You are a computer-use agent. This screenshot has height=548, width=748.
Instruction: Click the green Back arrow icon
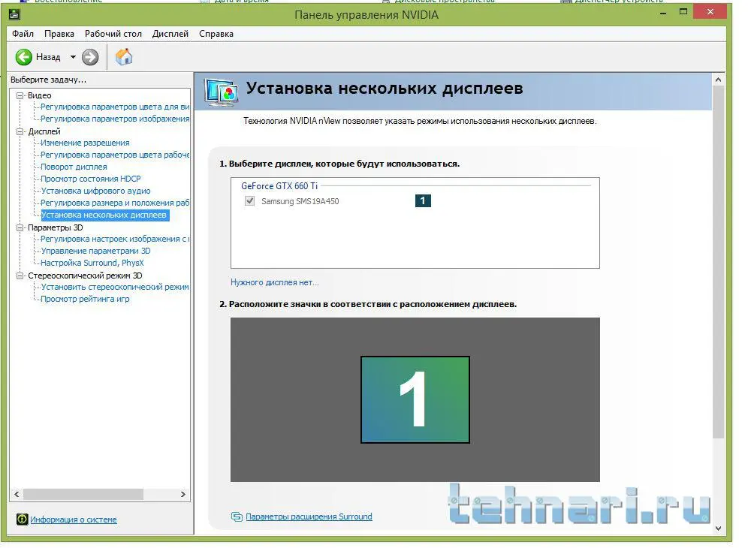click(23, 57)
